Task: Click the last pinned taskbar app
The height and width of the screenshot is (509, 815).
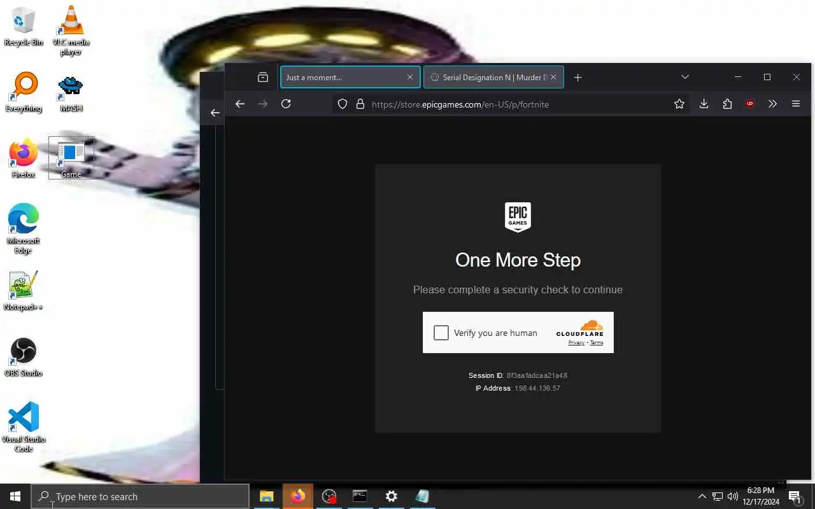Action: [422, 496]
